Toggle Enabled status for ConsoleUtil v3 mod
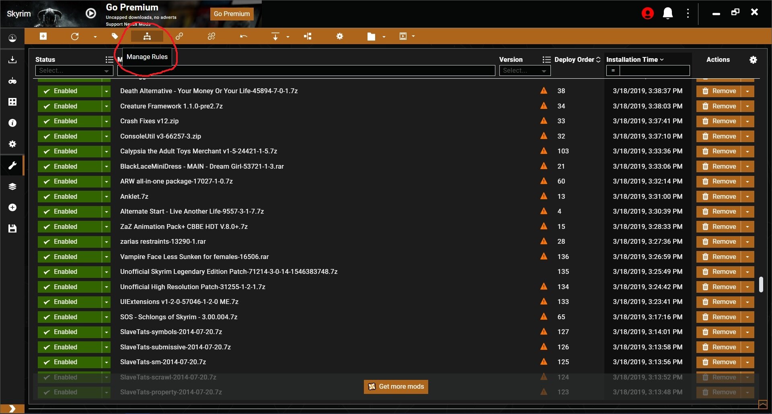This screenshot has height=414, width=772. 70,136
